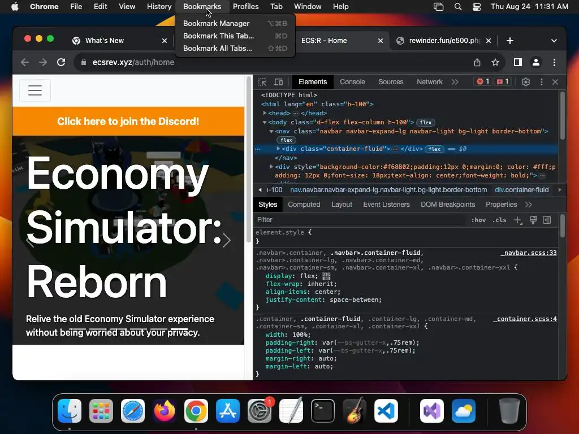Click the Chrome back arrow
The width and height of the screenshot is (579, 434).
(x=25, y=62)
